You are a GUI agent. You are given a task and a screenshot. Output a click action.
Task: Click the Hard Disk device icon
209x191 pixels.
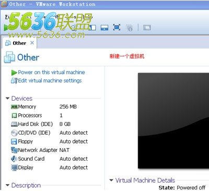click(14, 124)
